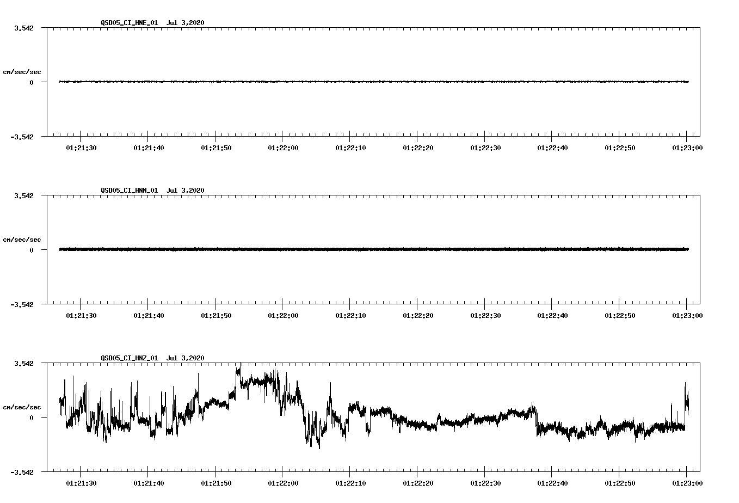Select the 3.542 upper limit on HNE plot

[x=24, y=28]
